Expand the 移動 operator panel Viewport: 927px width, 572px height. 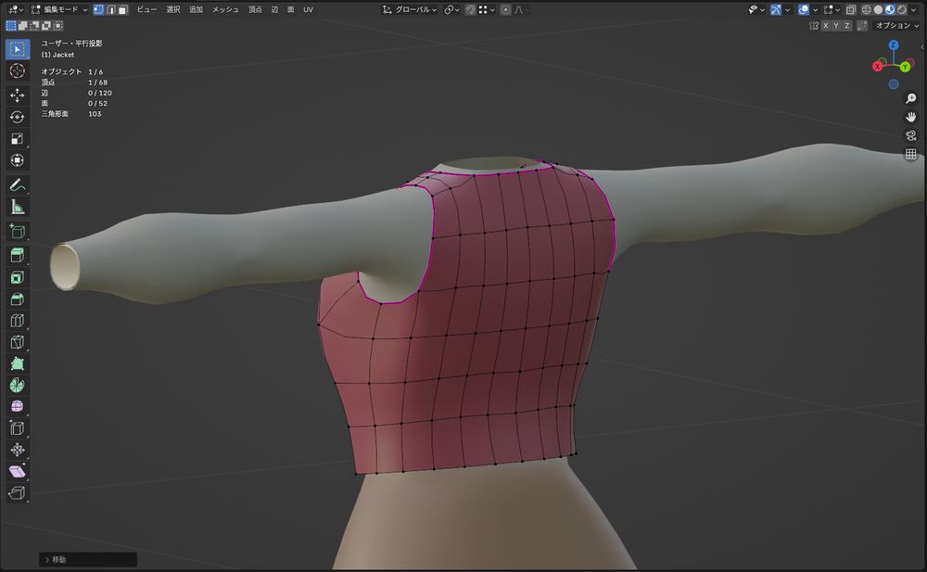pos(88,560)
